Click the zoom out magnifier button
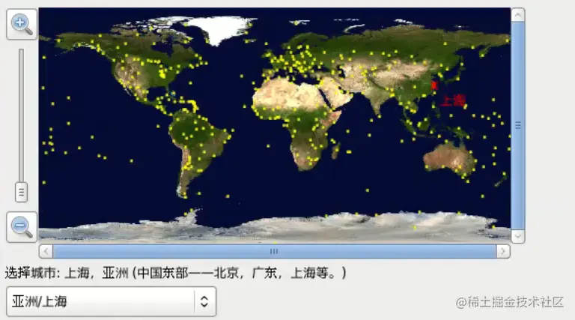 pyautogui.click(x=22, y=227)
